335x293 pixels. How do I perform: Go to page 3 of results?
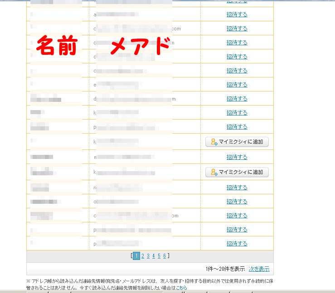click(148, 256)
